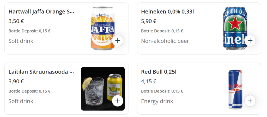Viewport: 267px width, 117px height.
Task: Select the 4,15 € price
Action: (x=149, y=81)
